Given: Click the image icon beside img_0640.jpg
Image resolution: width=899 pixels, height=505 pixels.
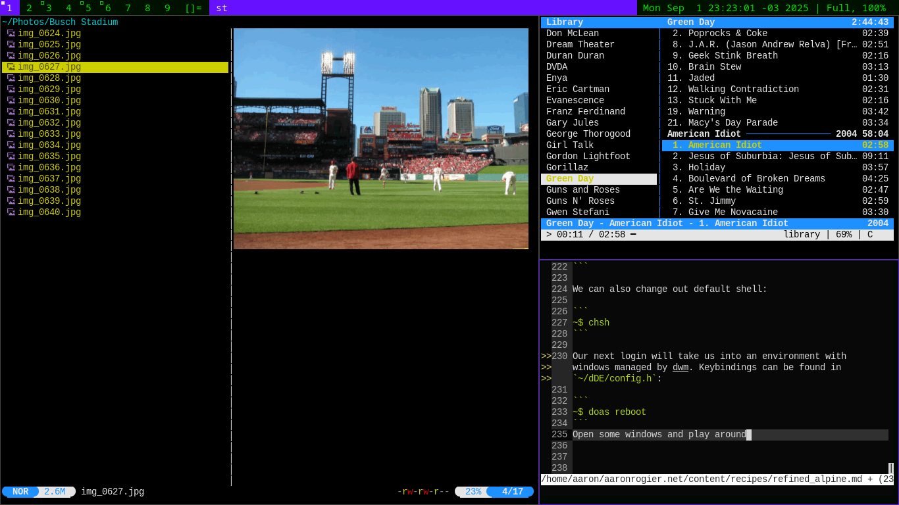Looking at the screenshot, I should 11,212.
